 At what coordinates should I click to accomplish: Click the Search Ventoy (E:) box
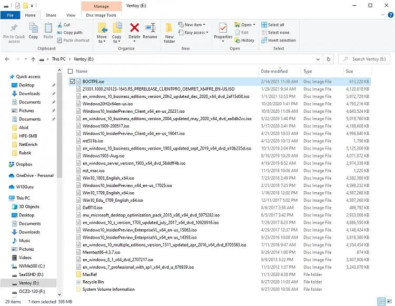click(x=364, y=59)
